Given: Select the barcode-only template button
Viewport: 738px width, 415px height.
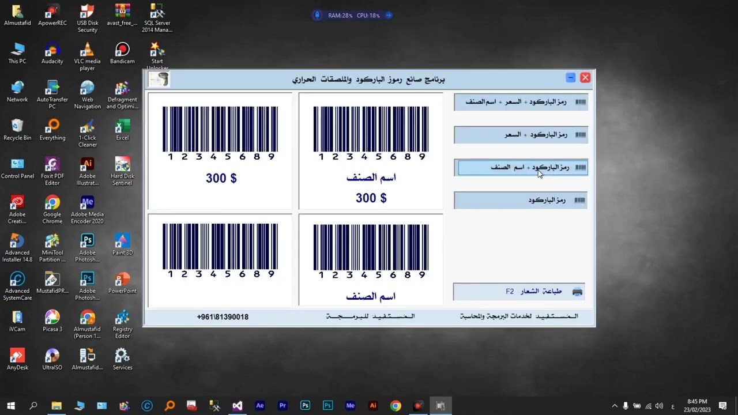Looking at the screenshot, I should (521, 201).
